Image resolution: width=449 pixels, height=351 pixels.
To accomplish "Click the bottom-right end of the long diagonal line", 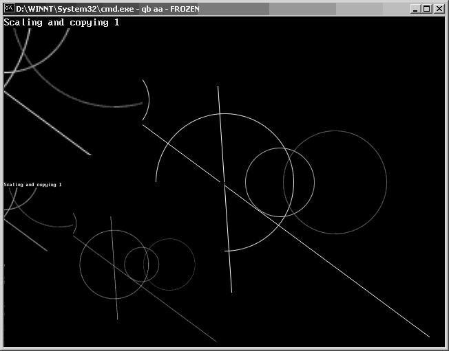I will (428, 337).
